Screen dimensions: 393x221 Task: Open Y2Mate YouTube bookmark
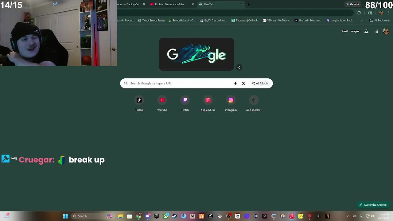pyautogui.click(x=277, y=21)
